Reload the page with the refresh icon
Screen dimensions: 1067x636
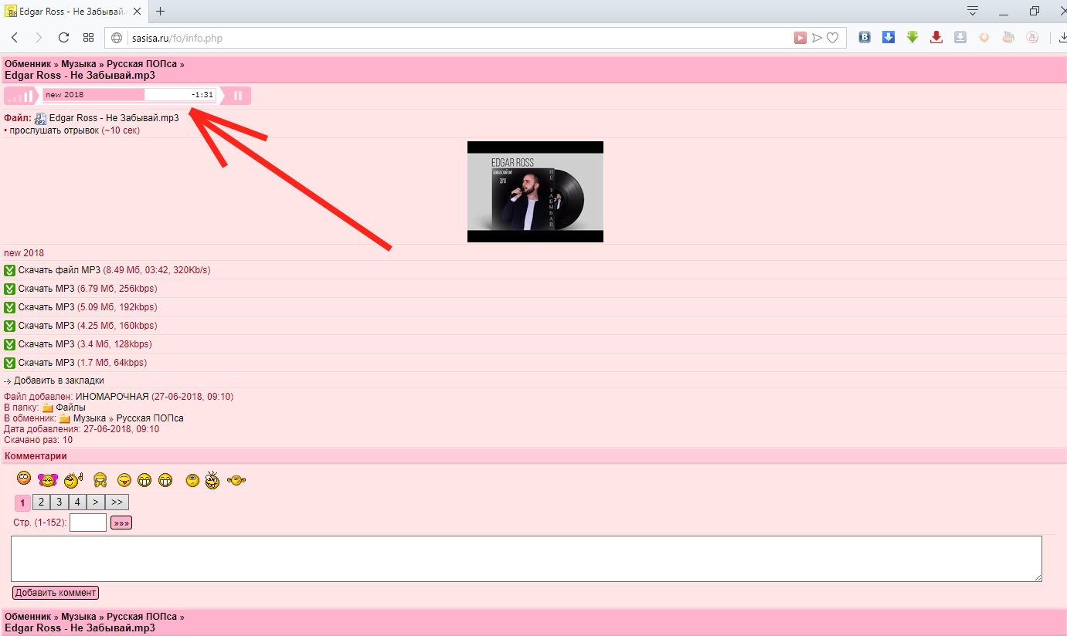[x=63, y=38]
